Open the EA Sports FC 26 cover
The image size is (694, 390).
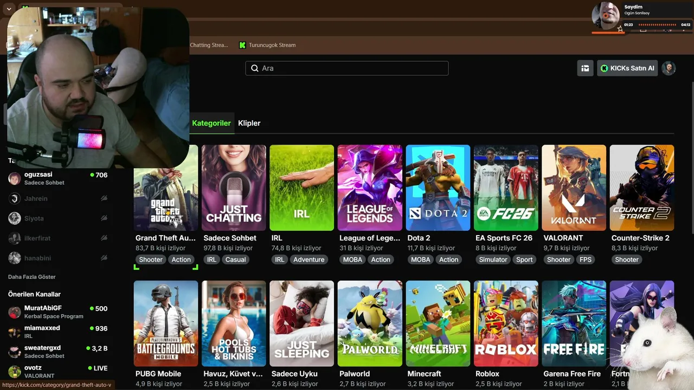pos(506,187)
